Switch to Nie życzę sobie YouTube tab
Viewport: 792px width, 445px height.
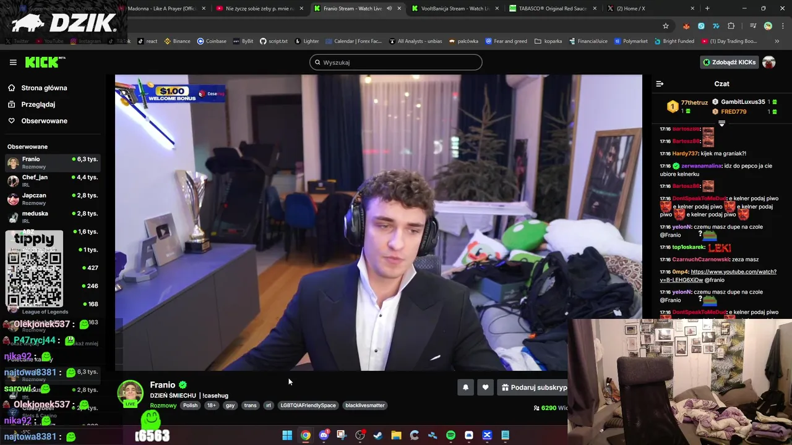pos(259,9)
